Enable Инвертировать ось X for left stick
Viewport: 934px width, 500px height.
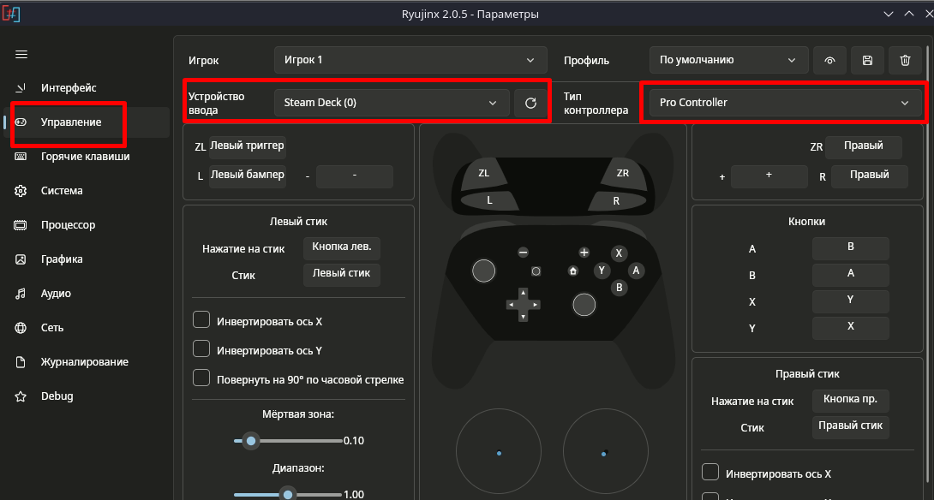tap(201, 320)
